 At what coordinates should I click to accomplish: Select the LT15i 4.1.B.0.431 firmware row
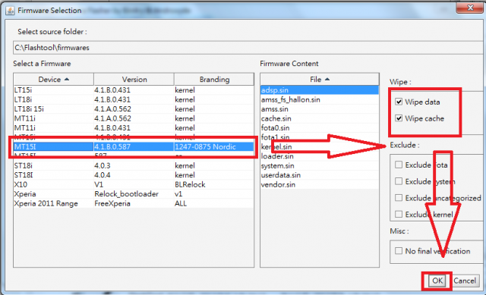(x=134, y=90)
